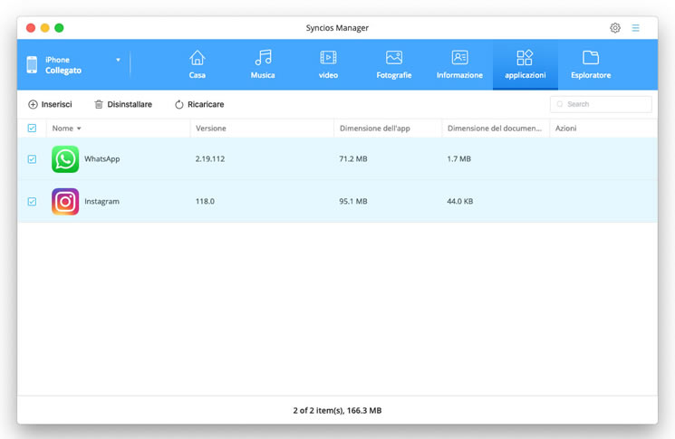Click WhatsApp version 2.19.112
The height and width of the screenshot is (439, 675).
click(210, 158)
